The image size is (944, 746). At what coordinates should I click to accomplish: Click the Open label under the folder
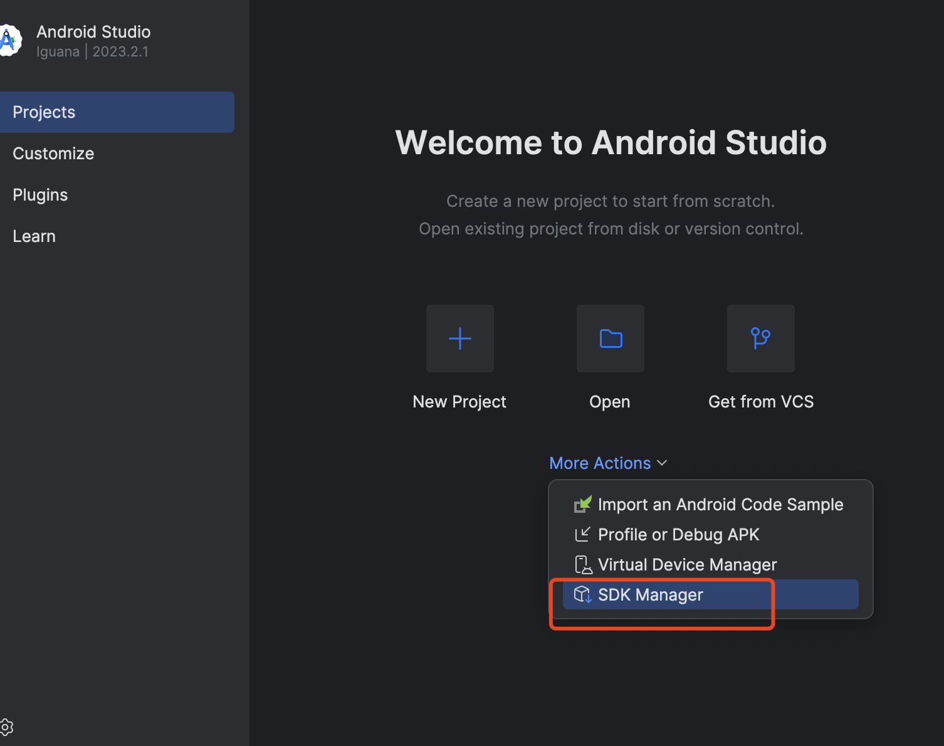click(610, 402)
